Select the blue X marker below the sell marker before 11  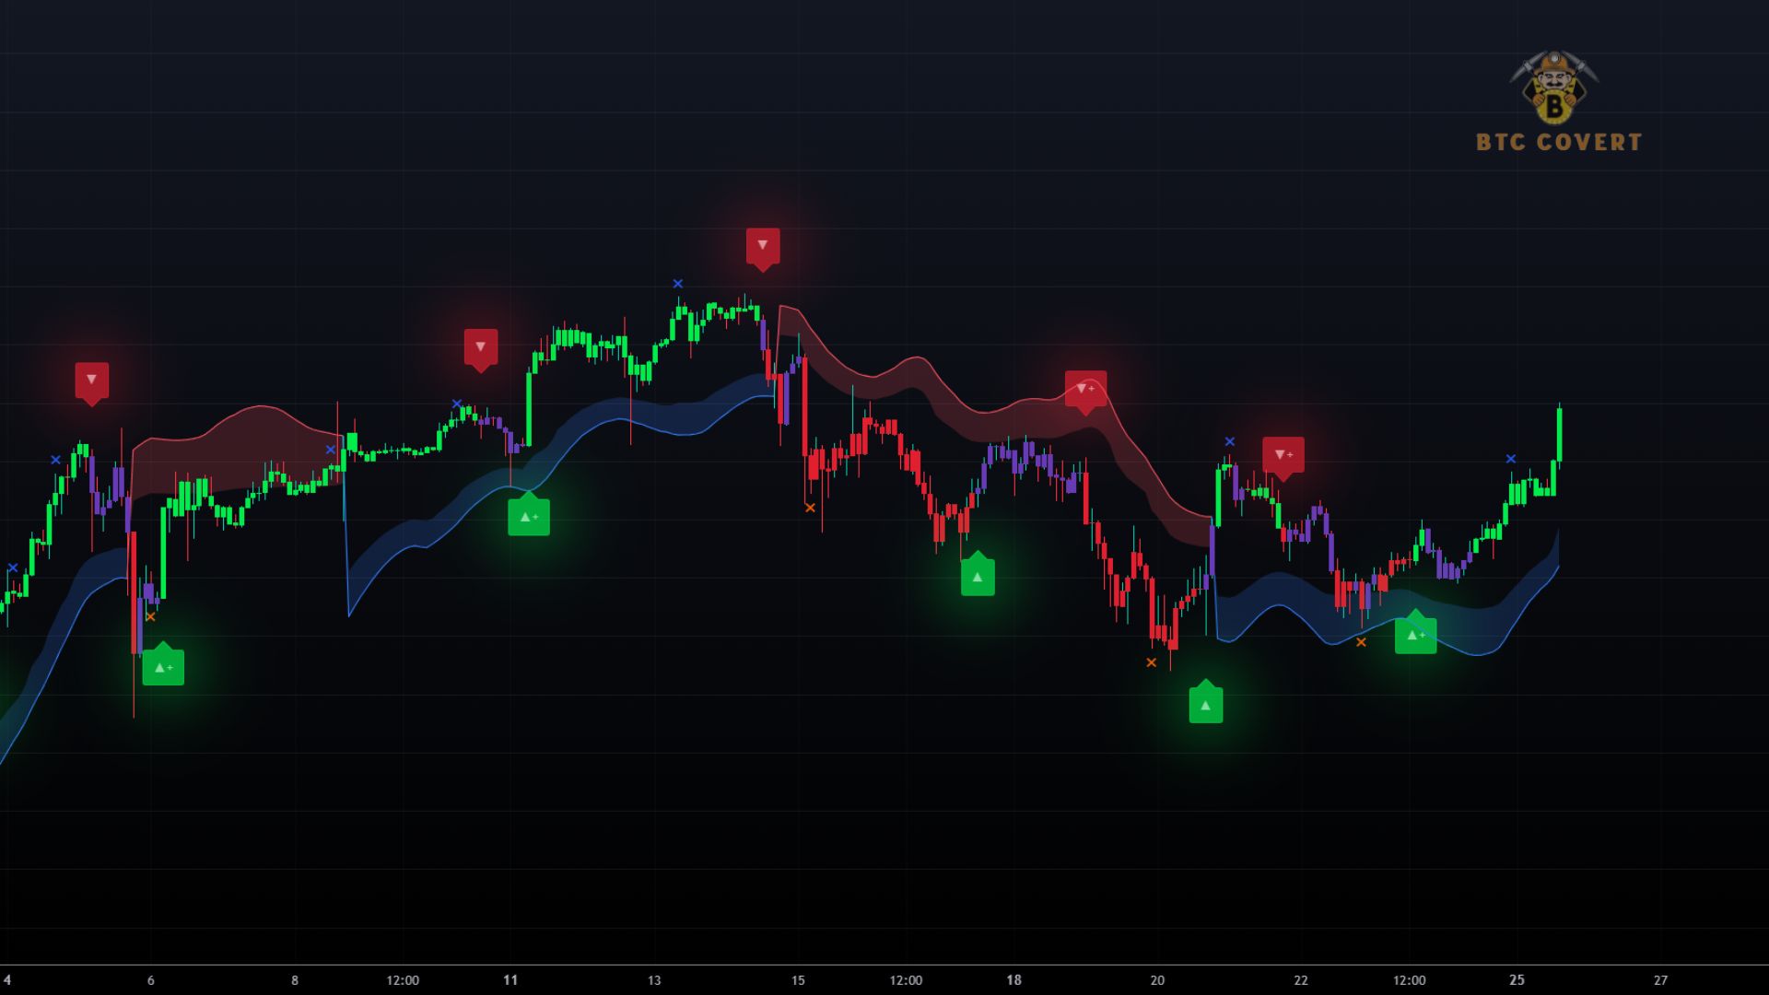[457, 404]
